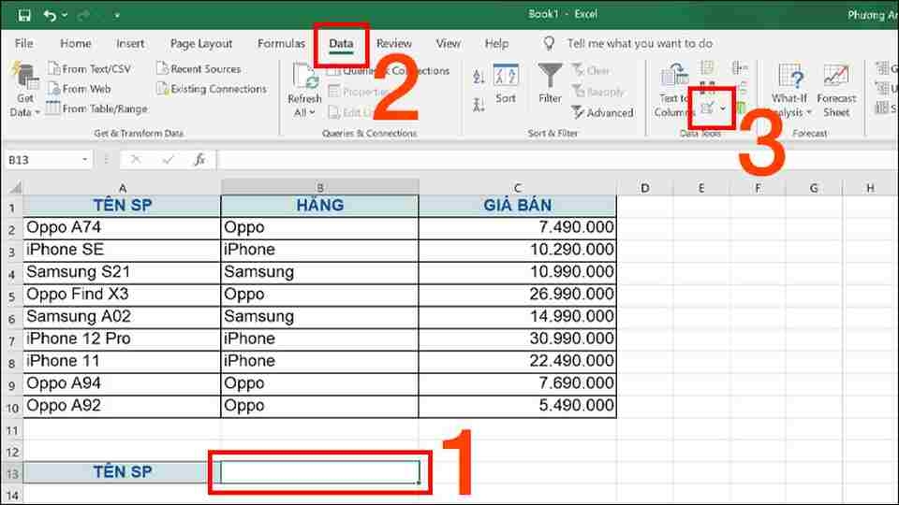Screen dimensions: 899x505
Task: Click the Select All corner triangle
Action: coord(15,187)
